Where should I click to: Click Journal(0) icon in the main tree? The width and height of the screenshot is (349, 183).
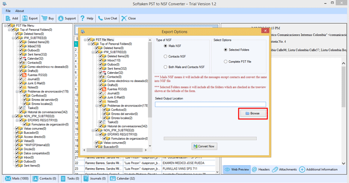click(24, 79)
